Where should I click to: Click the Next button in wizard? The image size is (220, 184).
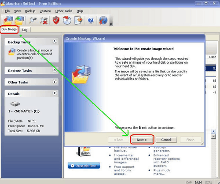tap(142, 140)
